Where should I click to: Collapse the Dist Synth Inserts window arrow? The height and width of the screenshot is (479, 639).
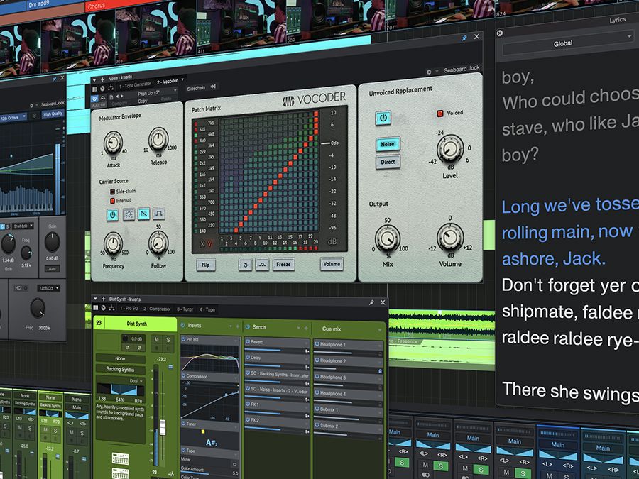click(95, 299)
